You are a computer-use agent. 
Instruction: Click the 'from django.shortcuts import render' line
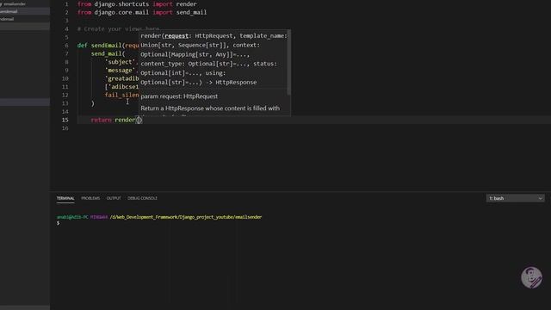tap(137, 4)
